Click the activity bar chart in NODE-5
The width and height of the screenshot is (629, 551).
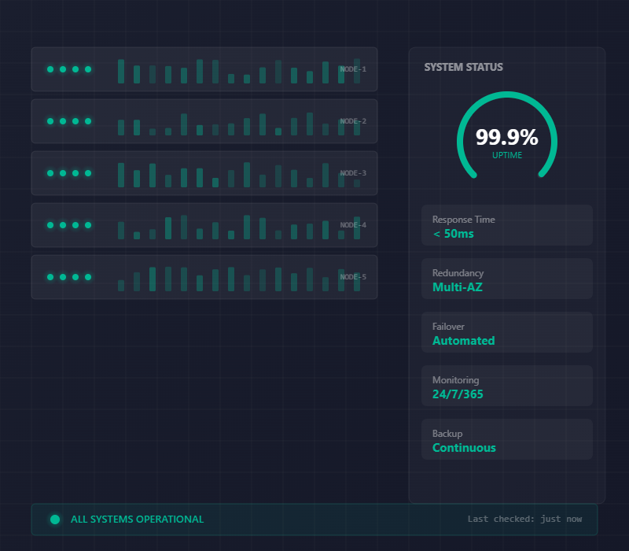click(239, 279)
